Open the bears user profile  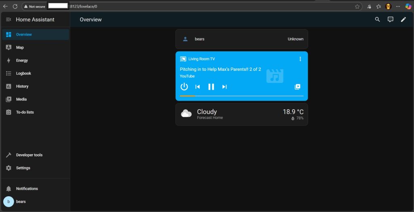coord(36,201)
